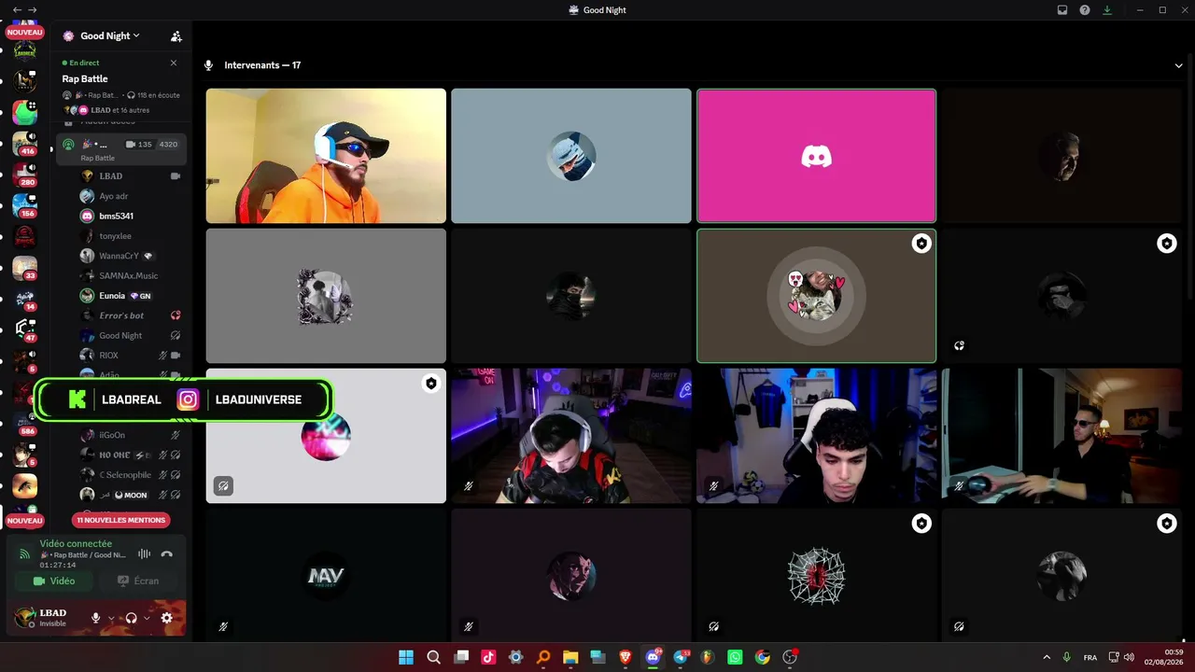Open File Explorer from the taskbar
This screenshot has width=1195, height=672.
[x=570, y=657]
